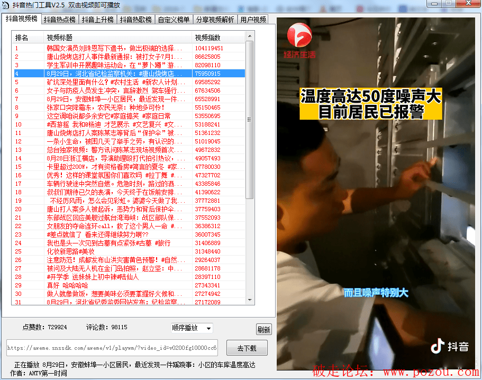Click the 去下载 download button
Screen dimensions: 482x380
(x=247, y=348)
